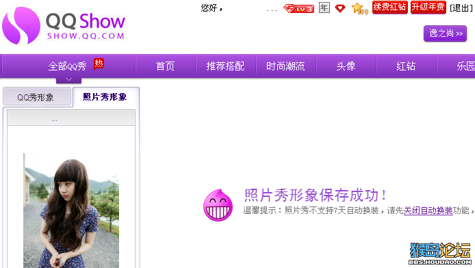Open the 乐园 menu item

[465, 66]
